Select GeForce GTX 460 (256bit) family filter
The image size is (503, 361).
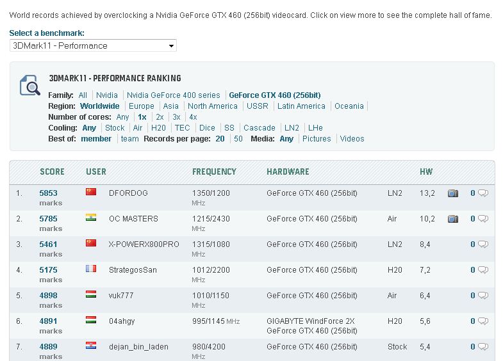(275, 95)
